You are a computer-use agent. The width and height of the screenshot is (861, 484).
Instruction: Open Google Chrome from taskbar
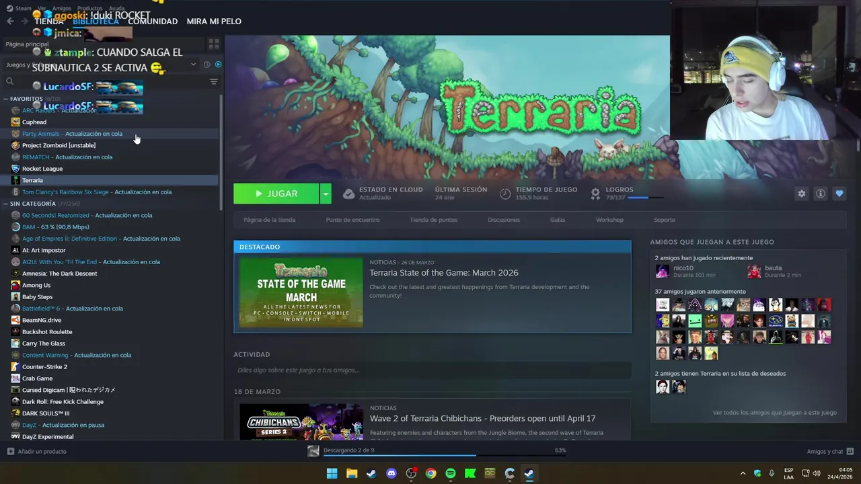point(430,473)
